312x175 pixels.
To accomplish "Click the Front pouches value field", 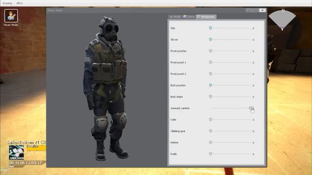I will [253, 51].
